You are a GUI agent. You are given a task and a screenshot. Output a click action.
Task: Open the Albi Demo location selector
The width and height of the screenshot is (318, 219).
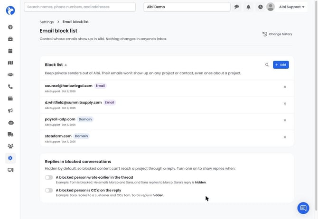tap(187, 7)
